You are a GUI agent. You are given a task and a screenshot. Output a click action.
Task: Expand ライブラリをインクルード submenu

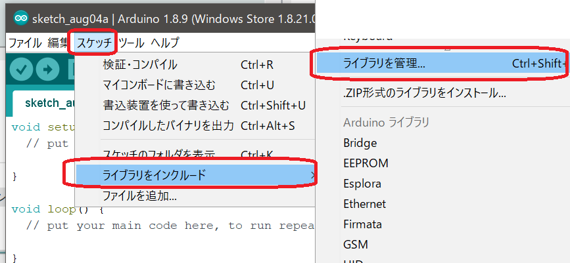(x=195, y=176)
